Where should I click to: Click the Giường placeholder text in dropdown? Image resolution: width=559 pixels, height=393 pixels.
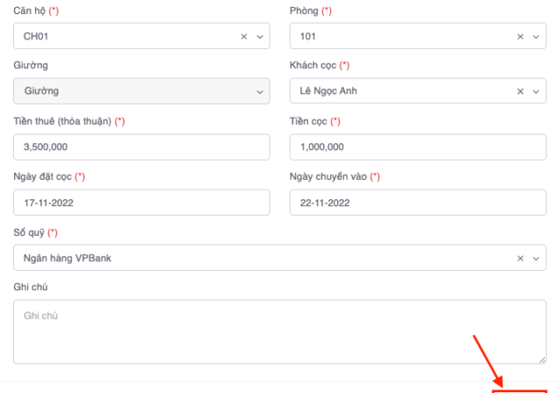[x=41, y=92]
